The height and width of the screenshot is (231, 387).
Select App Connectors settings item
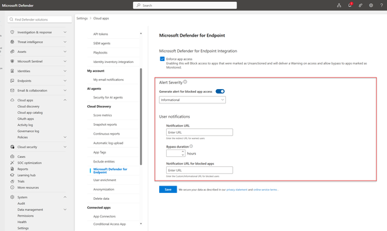[x=104, y=216]
